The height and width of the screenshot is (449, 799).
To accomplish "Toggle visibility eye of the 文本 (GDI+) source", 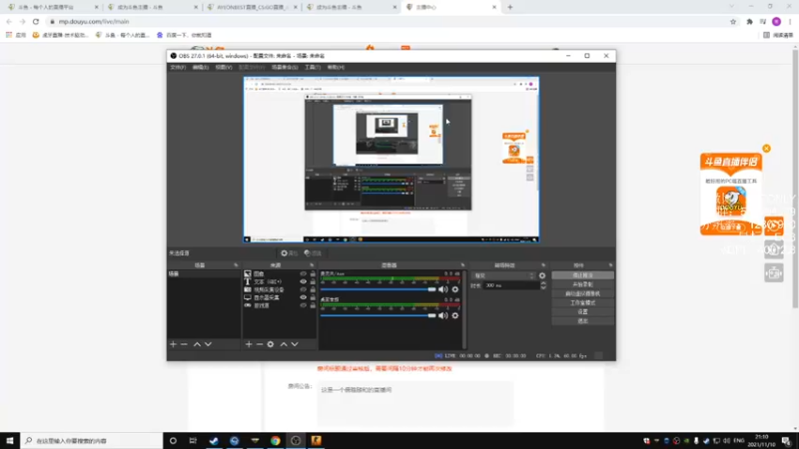I will 304,281.
